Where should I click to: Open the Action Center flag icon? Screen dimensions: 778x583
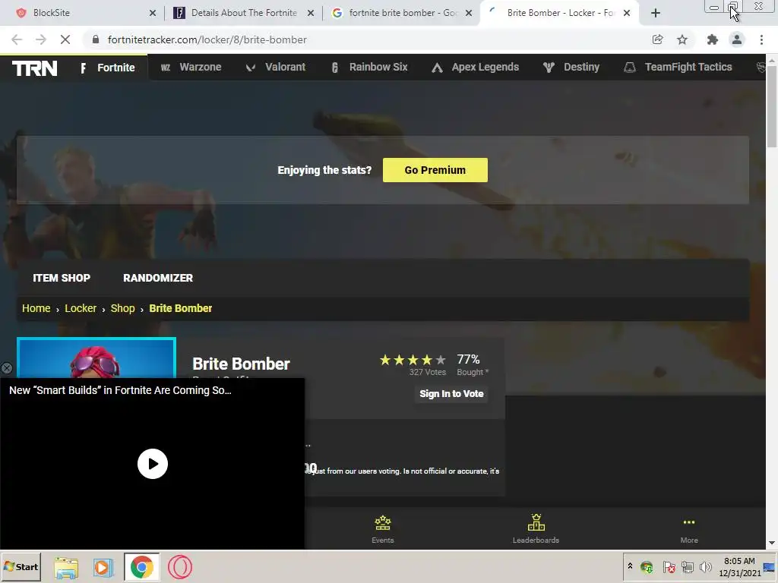pyautogui.click(x=669, y=566)
